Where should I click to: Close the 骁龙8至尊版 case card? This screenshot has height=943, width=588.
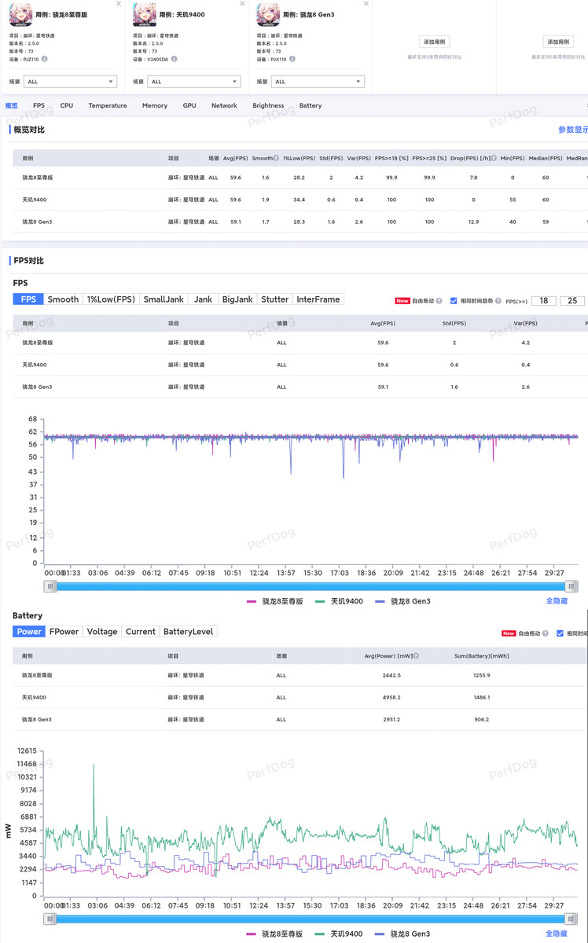(x=119, y=4)
